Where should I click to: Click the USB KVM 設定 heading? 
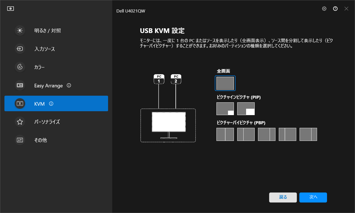point(162,31)
